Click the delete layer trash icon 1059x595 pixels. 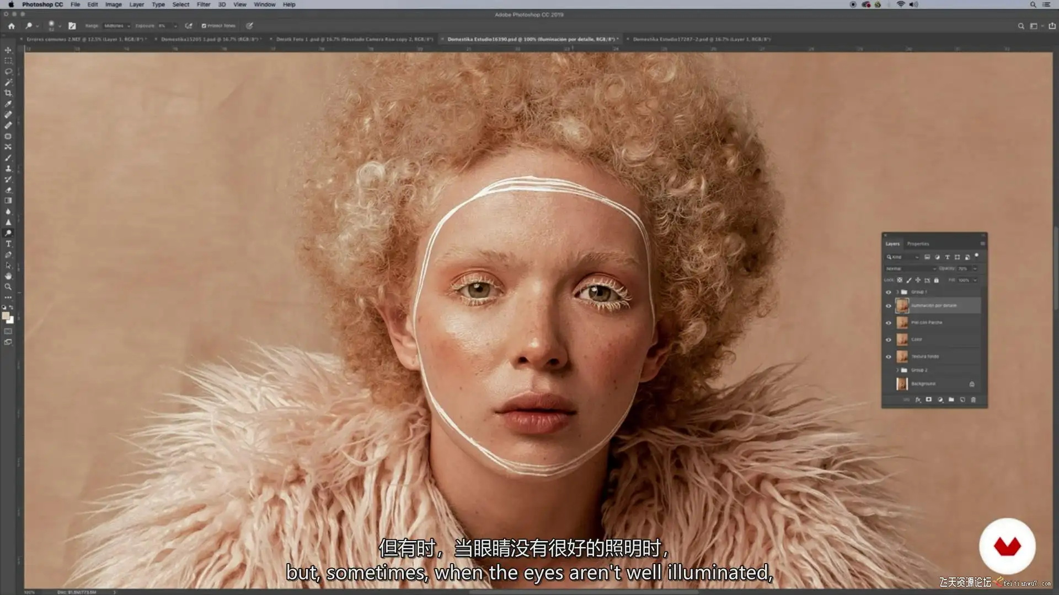[974, 400]
